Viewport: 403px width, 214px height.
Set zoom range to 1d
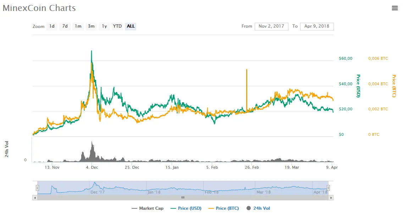tap(52, 26)
